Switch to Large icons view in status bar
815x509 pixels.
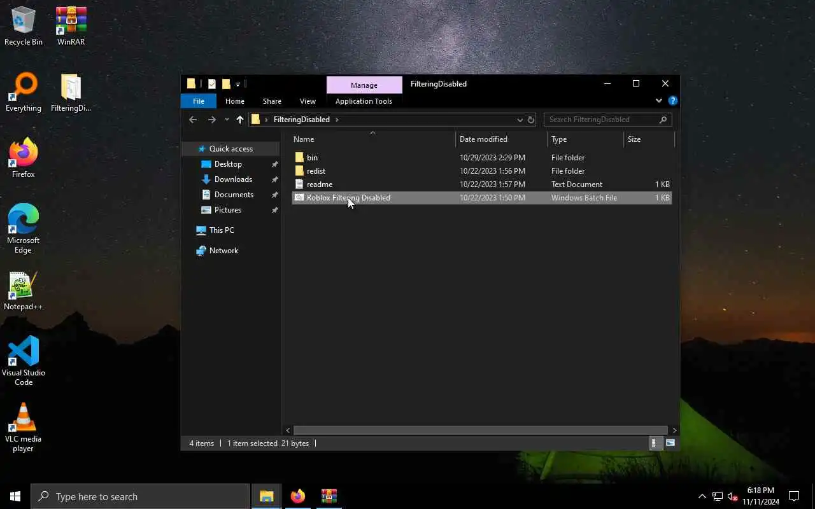pyautogui.click(x=670, y=443)
